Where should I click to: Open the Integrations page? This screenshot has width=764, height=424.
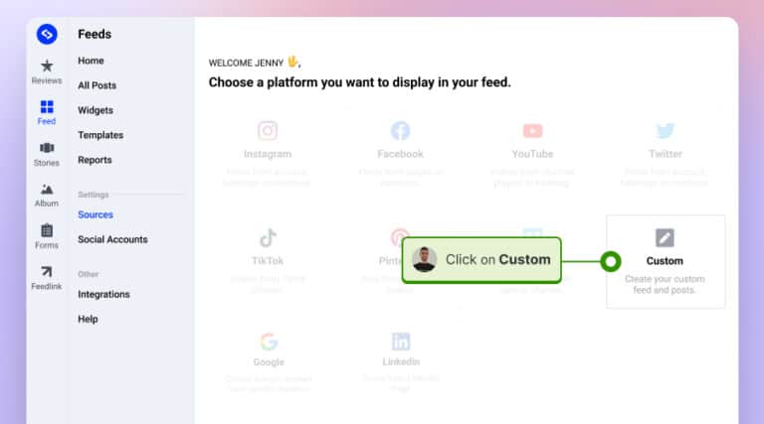coord(103,294)
